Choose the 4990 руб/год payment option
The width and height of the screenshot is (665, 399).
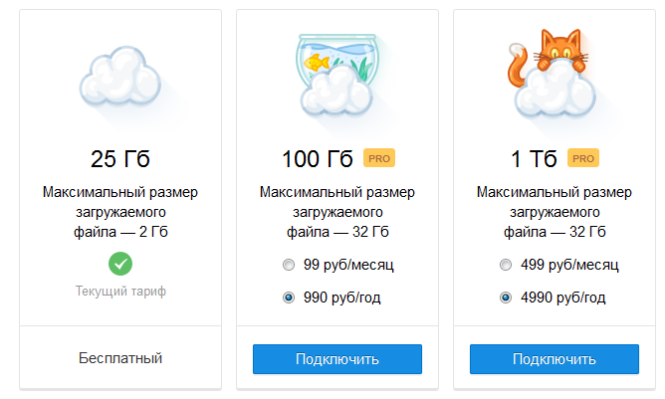[x=507, y=297]
